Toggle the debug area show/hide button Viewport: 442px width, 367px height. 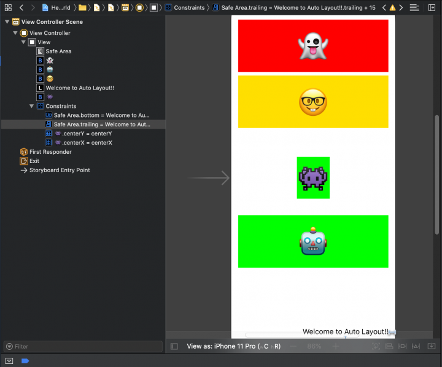pyautogui.click(x=9, y=361)
